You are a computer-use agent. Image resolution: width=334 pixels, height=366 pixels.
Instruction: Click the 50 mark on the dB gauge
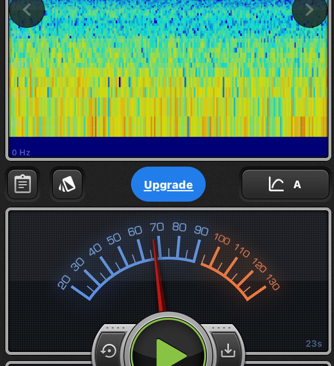114,238
